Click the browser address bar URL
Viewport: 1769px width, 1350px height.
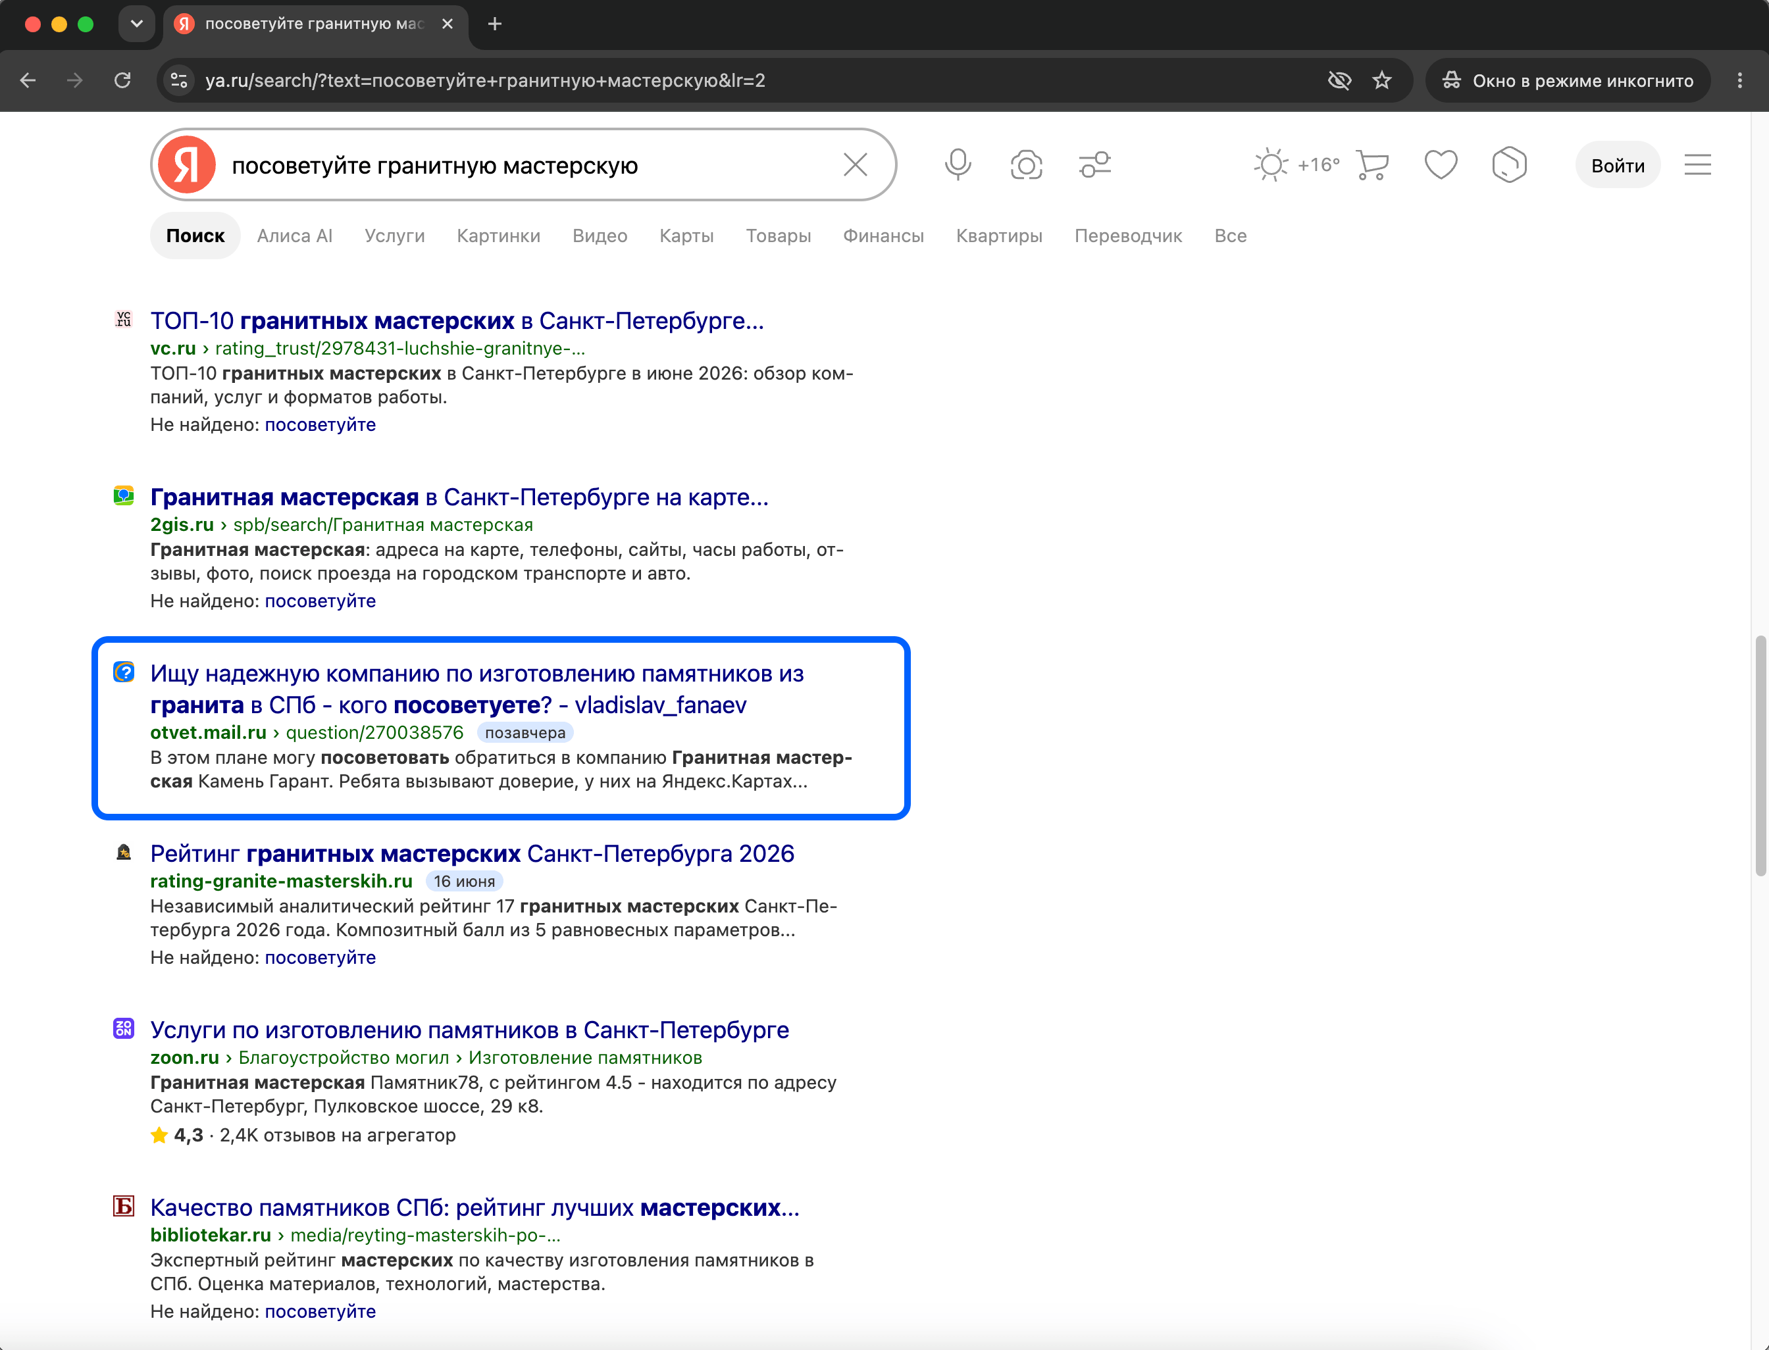486,80
